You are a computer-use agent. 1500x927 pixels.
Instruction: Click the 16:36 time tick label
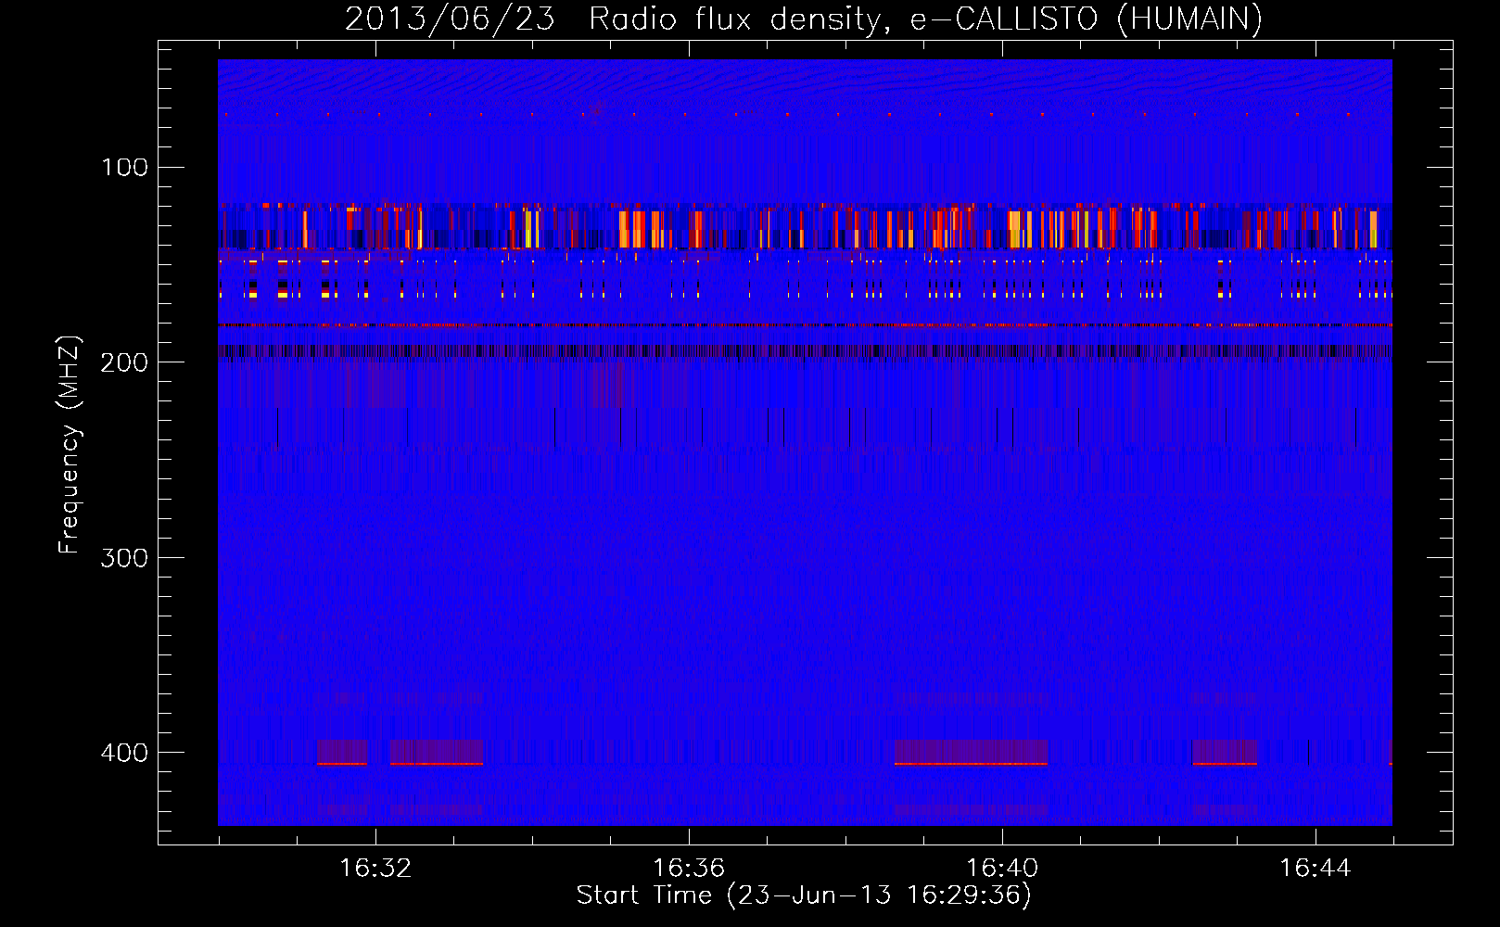coord(689,869)
